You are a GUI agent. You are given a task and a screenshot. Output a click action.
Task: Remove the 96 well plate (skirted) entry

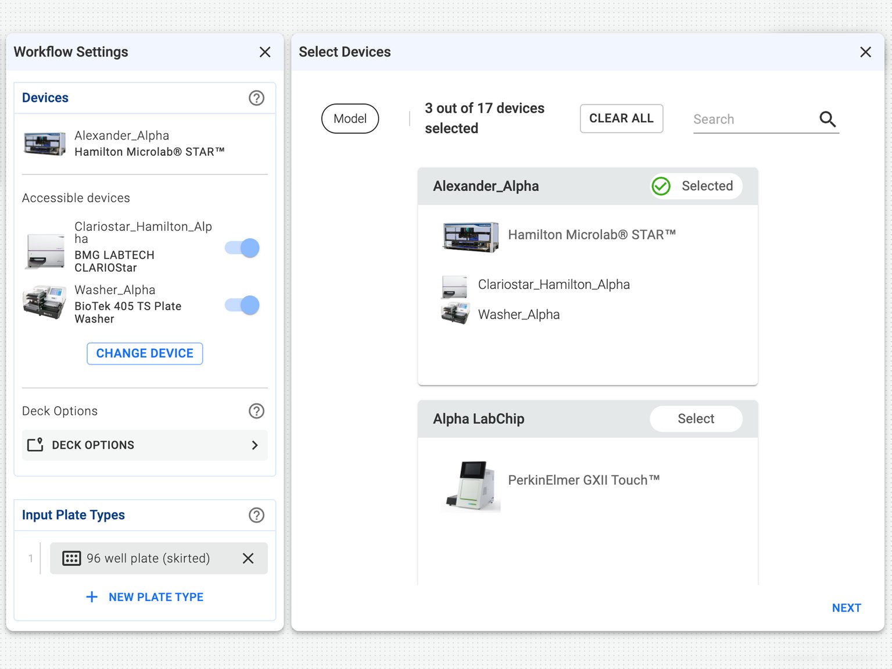[x=248, y=559]
